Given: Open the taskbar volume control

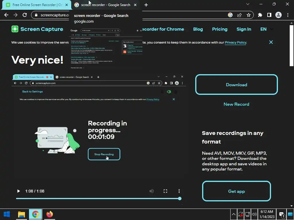Looking at the screenshot, I should pyautogui.click(x=254, y=214).
